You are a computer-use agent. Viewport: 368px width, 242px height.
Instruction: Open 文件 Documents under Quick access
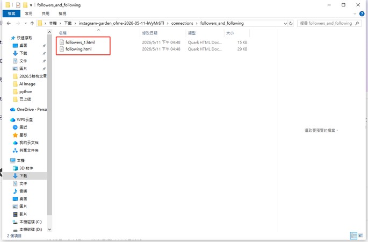[23, 61]
